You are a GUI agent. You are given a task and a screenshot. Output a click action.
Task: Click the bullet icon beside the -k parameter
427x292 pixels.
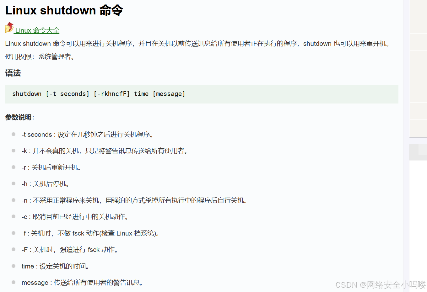[x=13, y=151]
